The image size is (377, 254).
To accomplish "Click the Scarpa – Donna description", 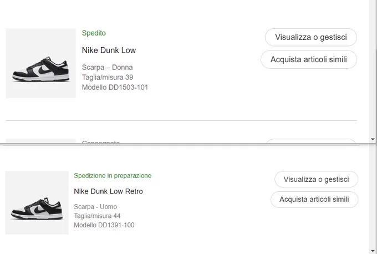I will point(107,67).
